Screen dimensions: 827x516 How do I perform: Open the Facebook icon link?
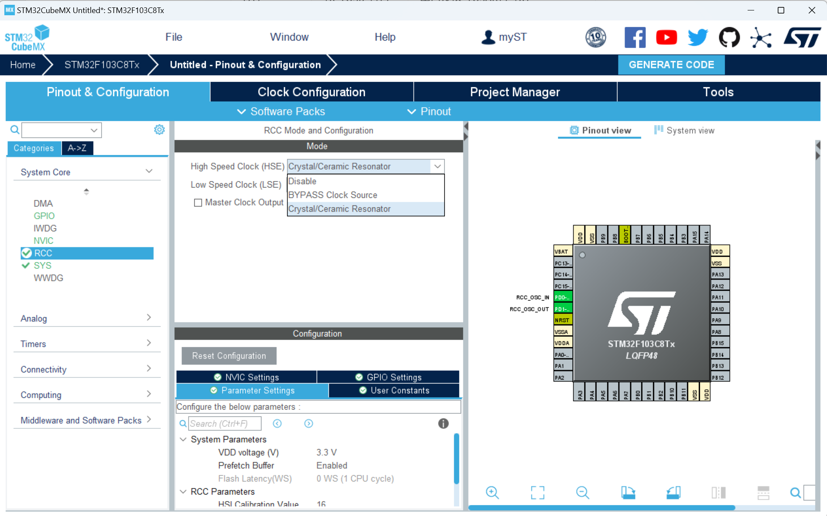click(x=635, y=37)
